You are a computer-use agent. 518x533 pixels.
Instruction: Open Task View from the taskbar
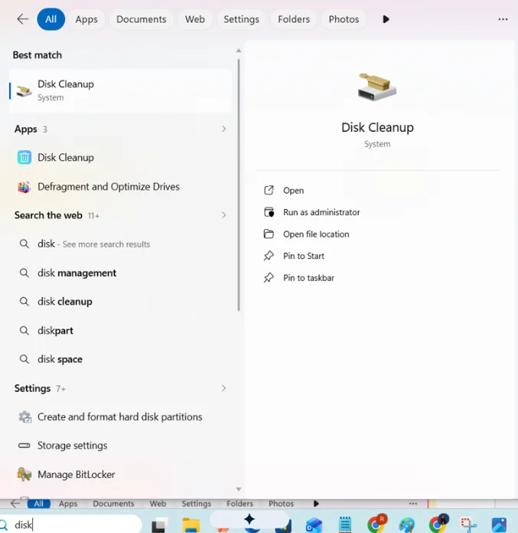[x=160, y=525]
